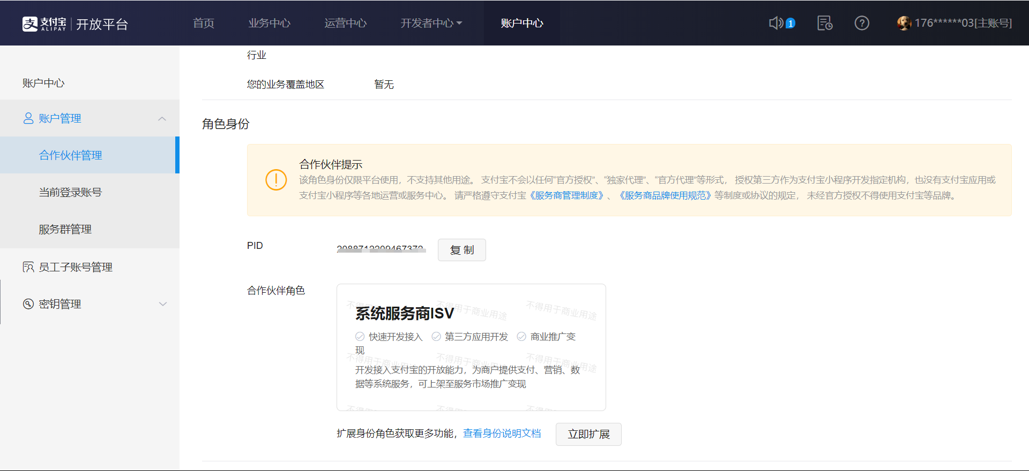The height and width of the screenshot is (471, 1029).
Task: Select 账户中心 in top navigation
Action: [522, 23]
